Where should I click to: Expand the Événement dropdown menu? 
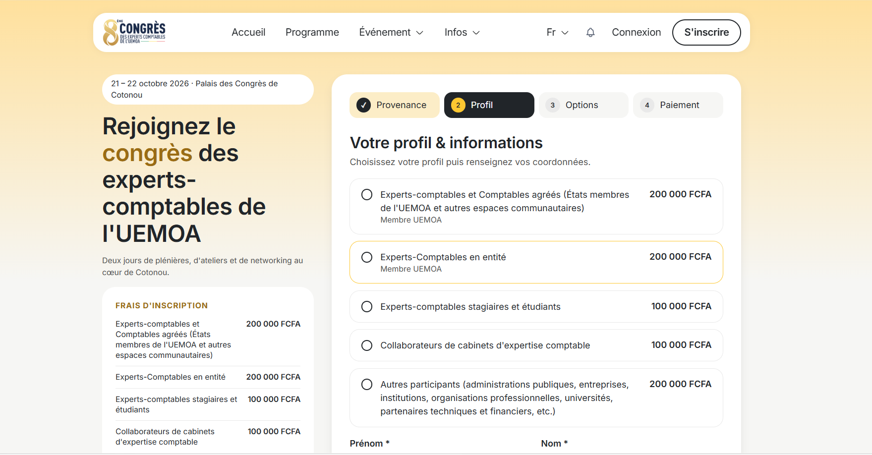click(391, 32)
